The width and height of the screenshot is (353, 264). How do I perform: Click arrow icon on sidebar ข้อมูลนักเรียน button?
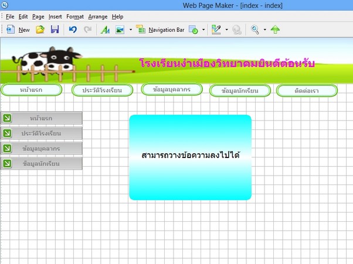click(7, 163)
